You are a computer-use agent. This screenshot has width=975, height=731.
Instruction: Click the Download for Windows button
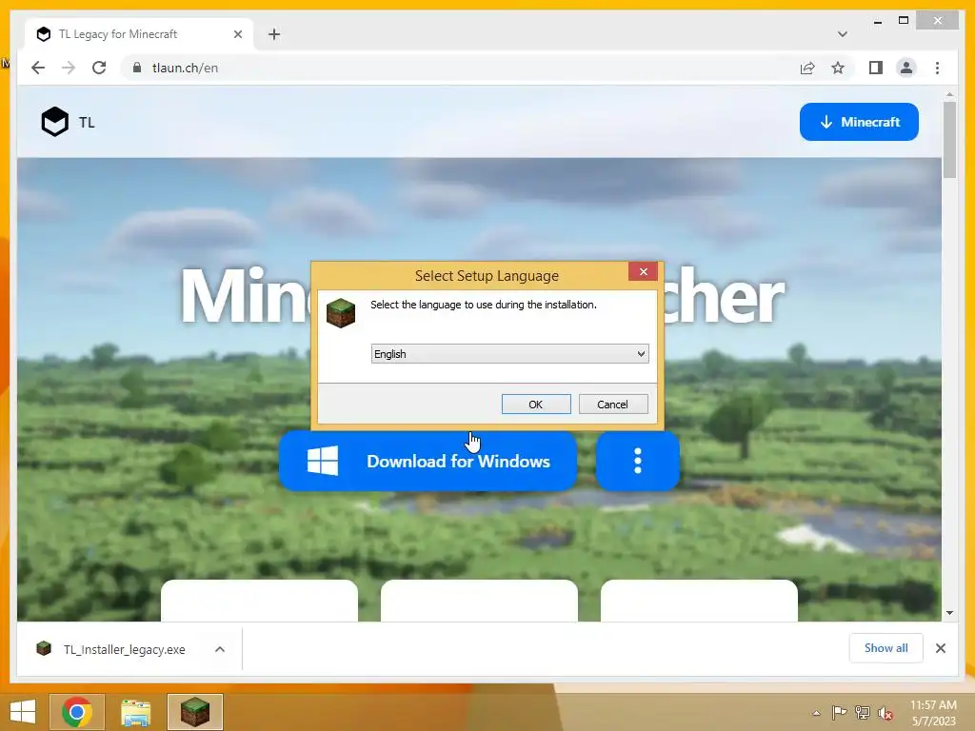(428, 462)
